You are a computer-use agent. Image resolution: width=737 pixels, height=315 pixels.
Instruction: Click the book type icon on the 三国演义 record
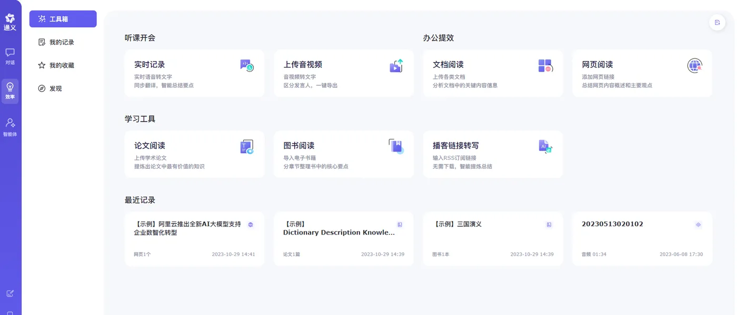click(549, 225)
